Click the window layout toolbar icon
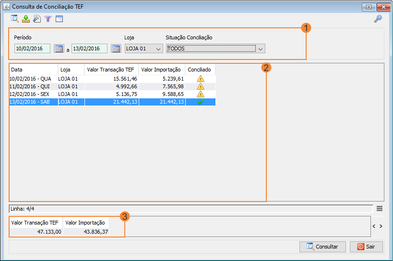 (x=59, y=19)
